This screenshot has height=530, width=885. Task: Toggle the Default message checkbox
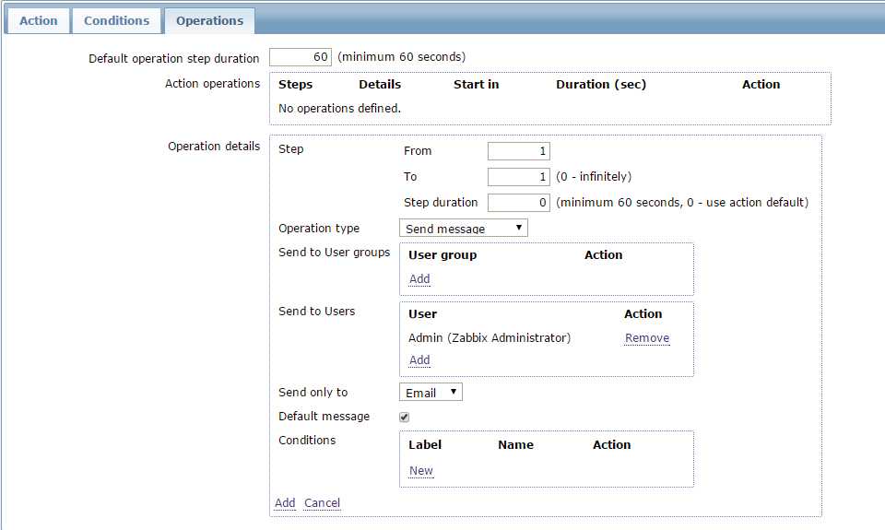[x=404, y=418]
